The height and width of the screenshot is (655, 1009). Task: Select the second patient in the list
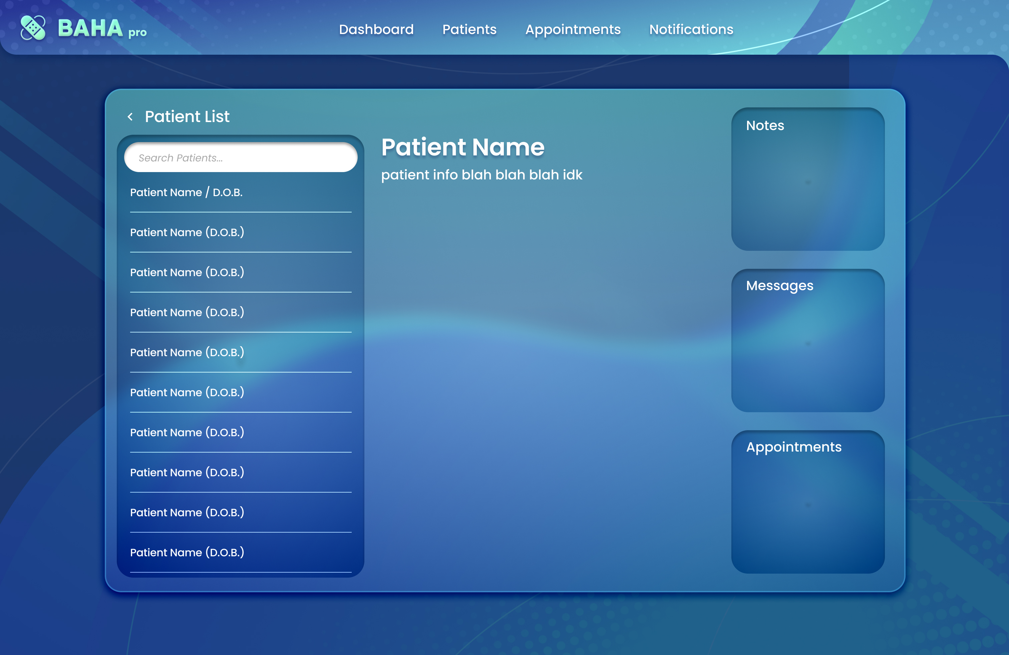click(x=187, y=232)
